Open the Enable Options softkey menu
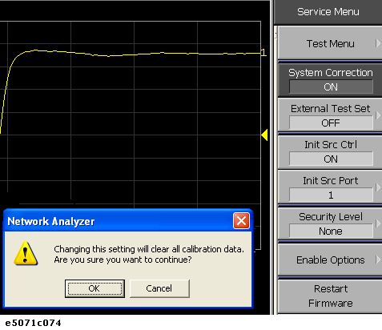Viewport: 382px width, 330px height. 330,260
